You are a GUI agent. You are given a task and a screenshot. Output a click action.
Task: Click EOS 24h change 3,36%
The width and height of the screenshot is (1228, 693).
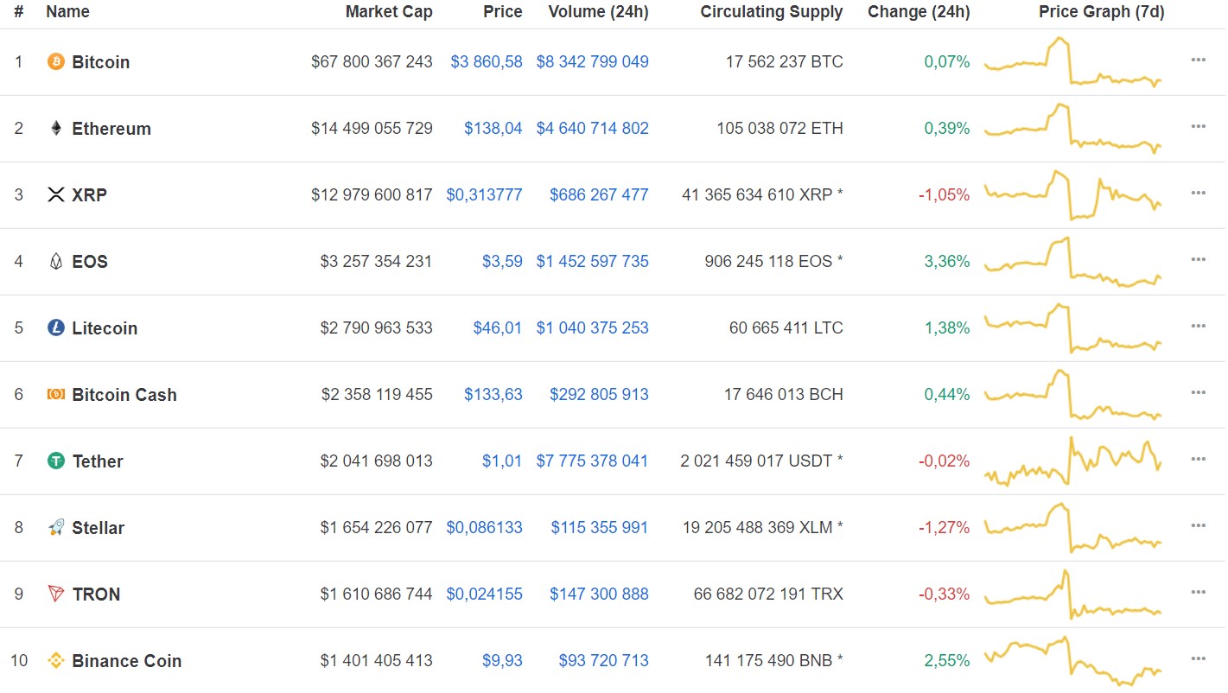click(947, 261)
